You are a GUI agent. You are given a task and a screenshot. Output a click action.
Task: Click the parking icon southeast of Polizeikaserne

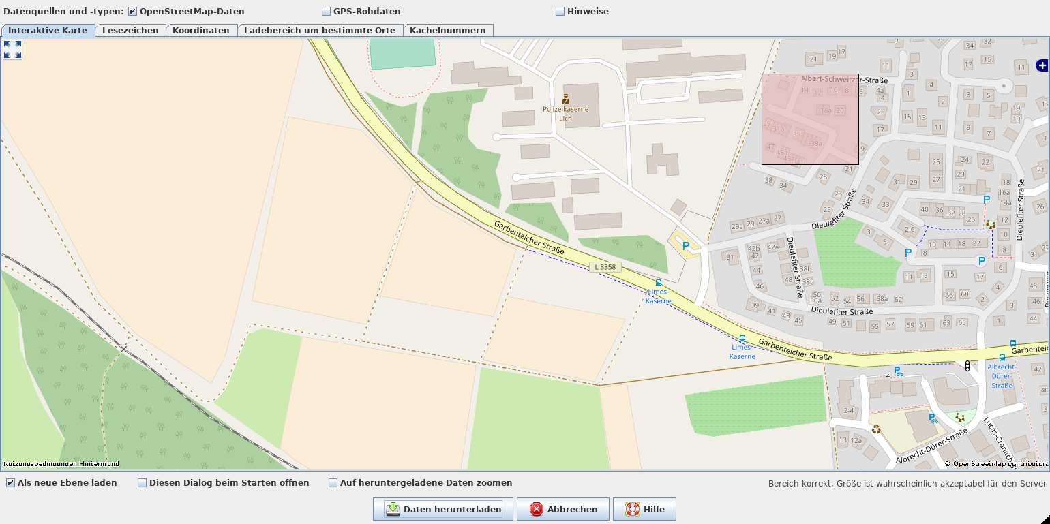pos(686,246)
